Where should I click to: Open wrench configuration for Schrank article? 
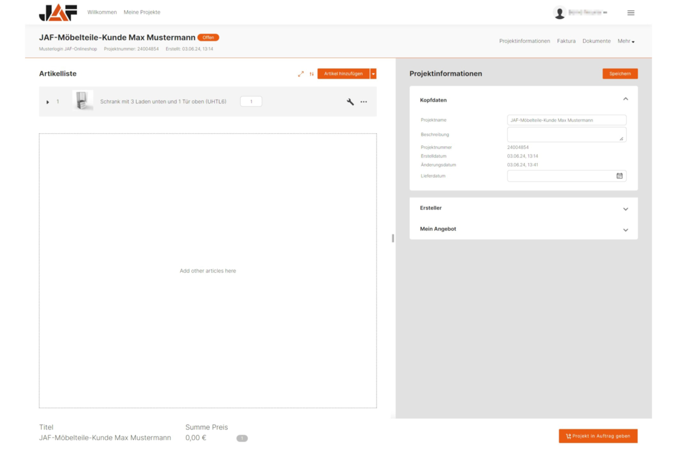(x=350, y=102)
